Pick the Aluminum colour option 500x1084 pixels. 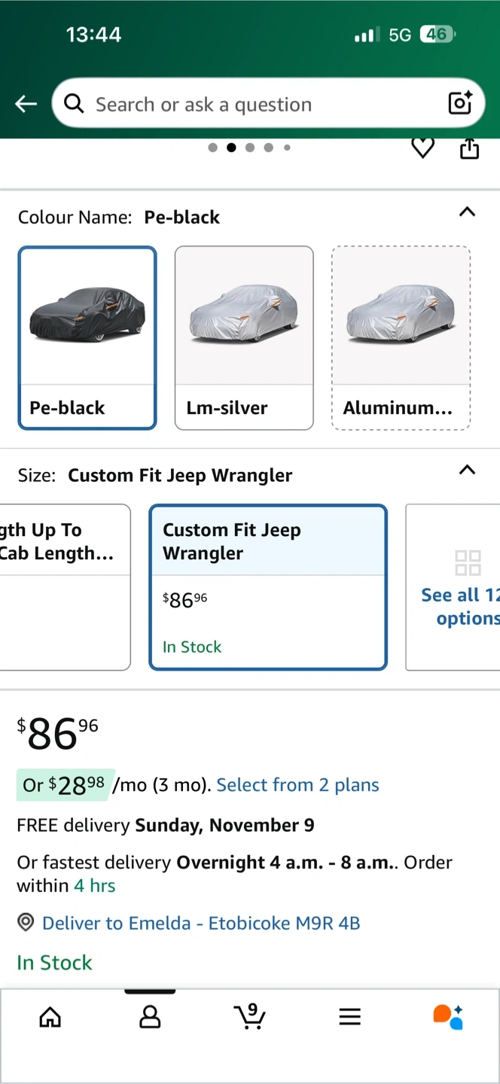pos(401,337)
